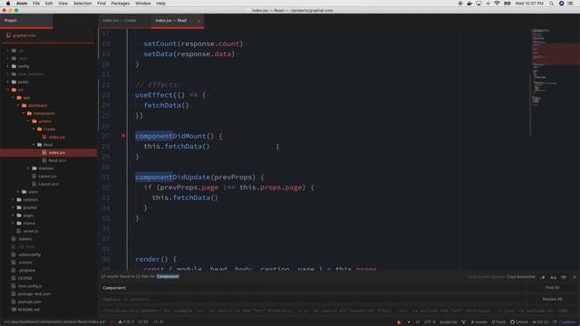
Task: Open the GitHub panel from status bar
Action: pyautogui.click(x=519, y=322)
